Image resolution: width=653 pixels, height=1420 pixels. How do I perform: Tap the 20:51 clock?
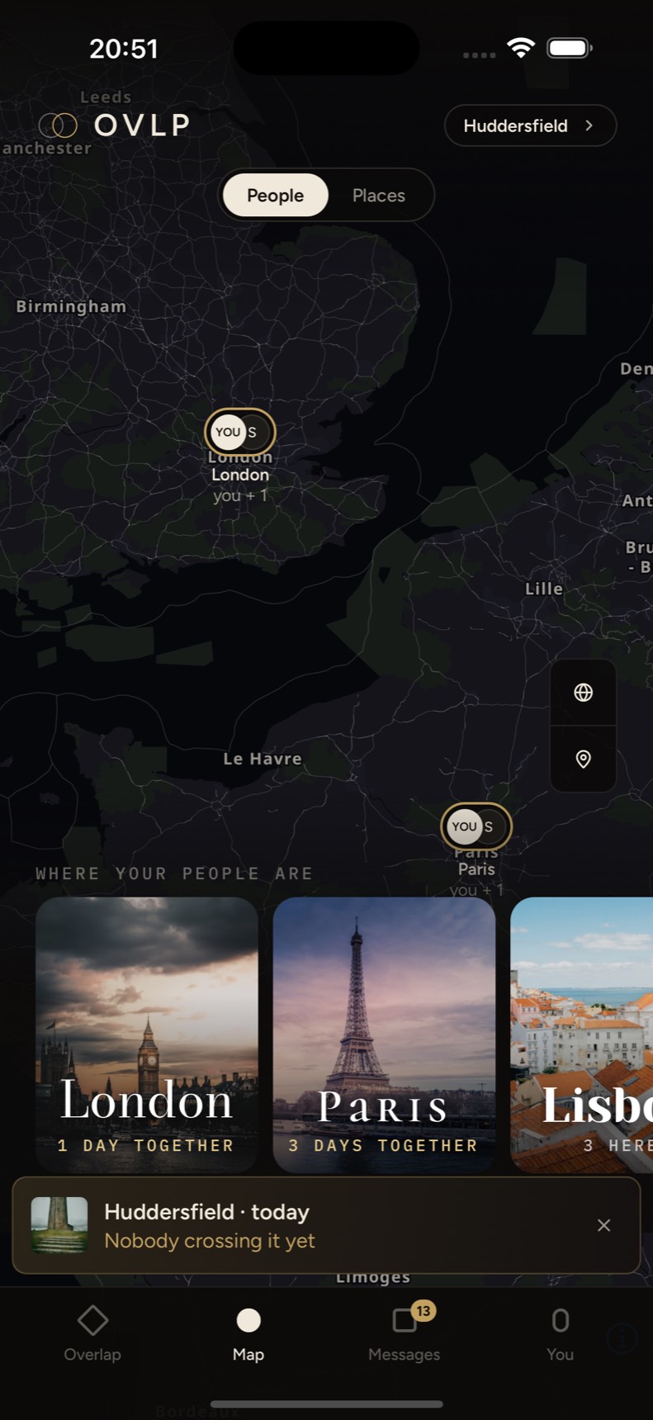point(124,49)
